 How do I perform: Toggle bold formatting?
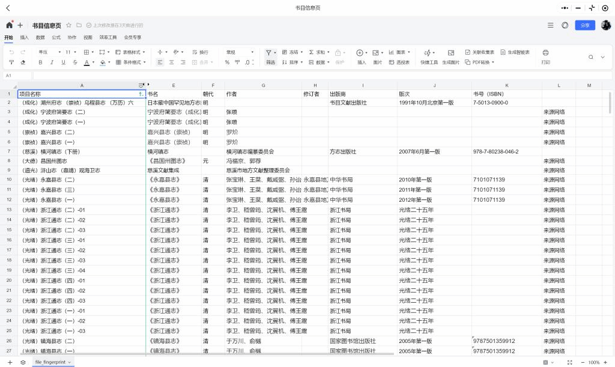(x=40, y=62)
